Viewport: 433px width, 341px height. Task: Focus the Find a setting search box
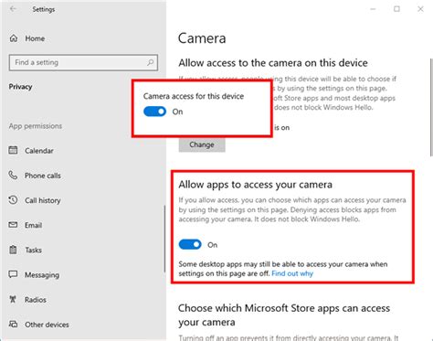(x=83, y=62)
